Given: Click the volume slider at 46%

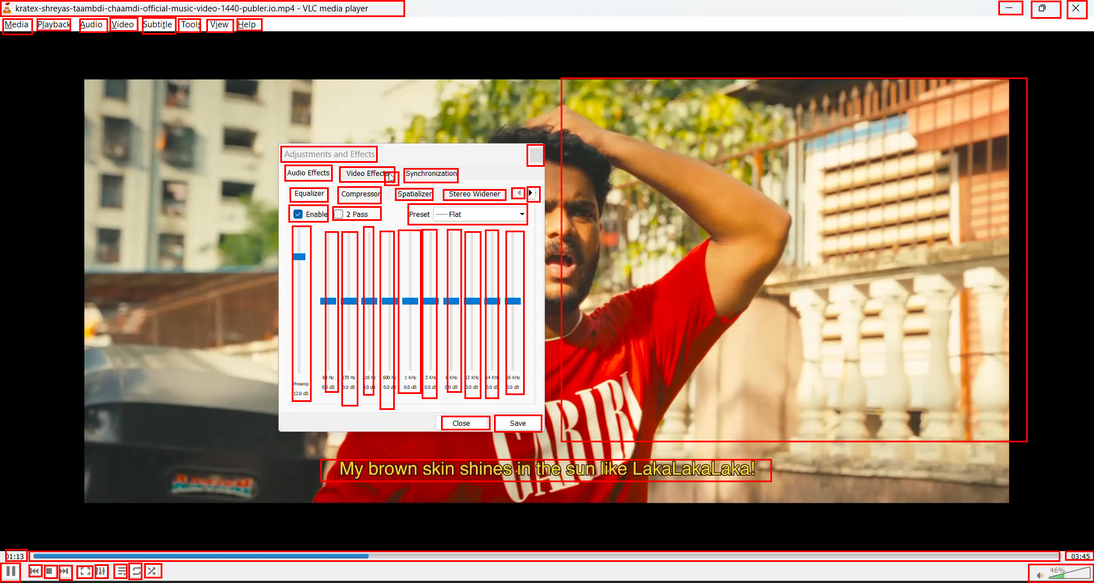Looking at the screenshot, I should 1069,573.
